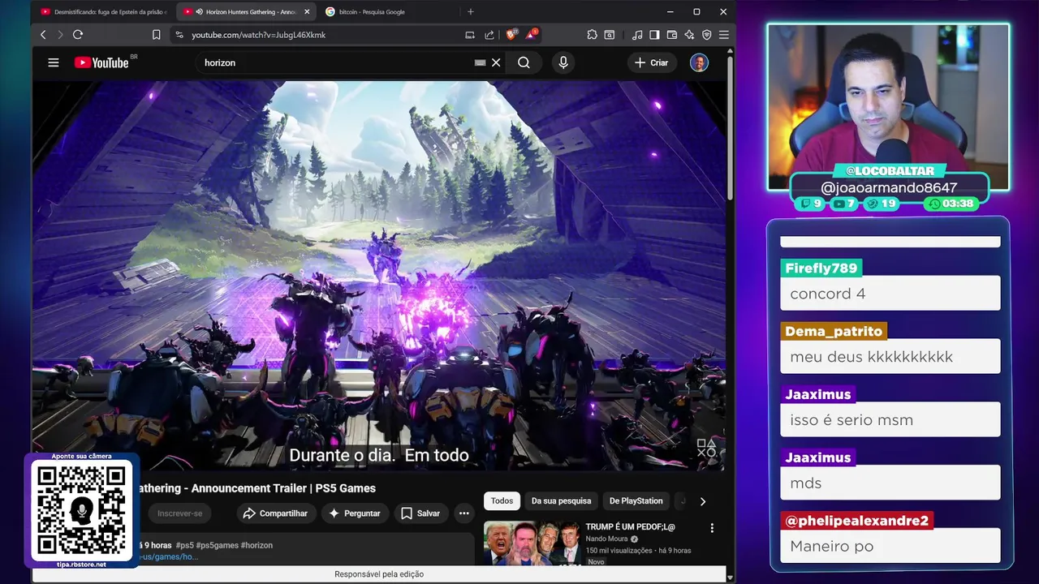This screenshot has height=584, width=1039.
Task: Open the Brave VPN shield icon
Action: pyautogui.click(x=706, y=35)
